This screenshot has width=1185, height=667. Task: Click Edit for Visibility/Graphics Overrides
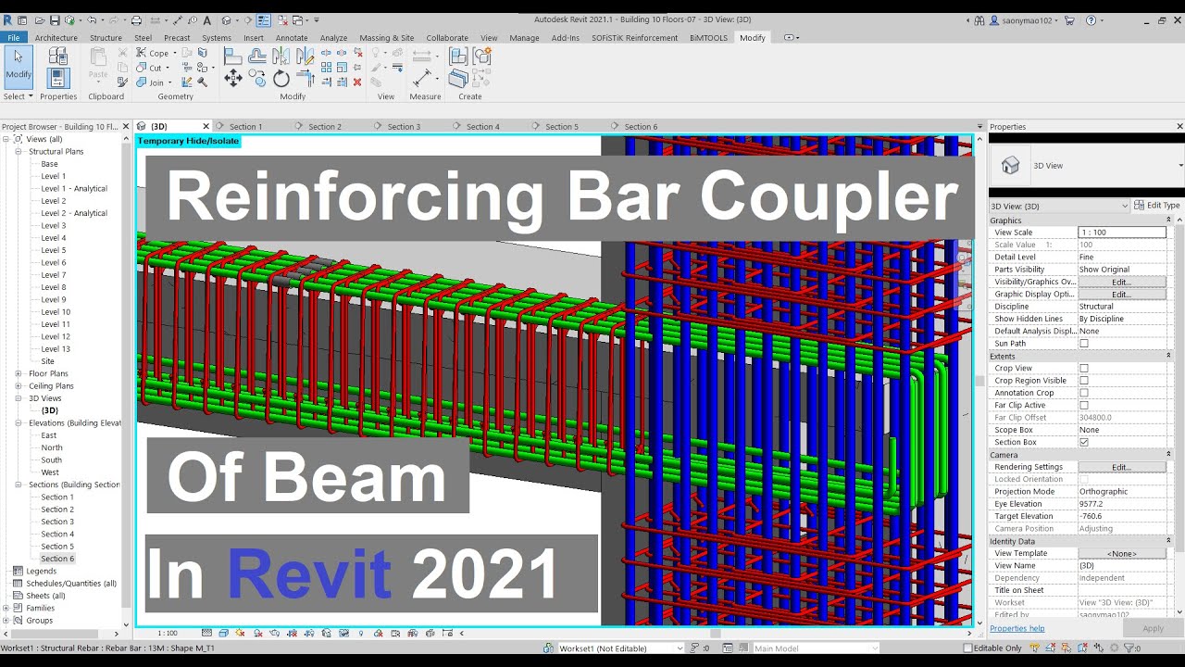point(1121,282)
